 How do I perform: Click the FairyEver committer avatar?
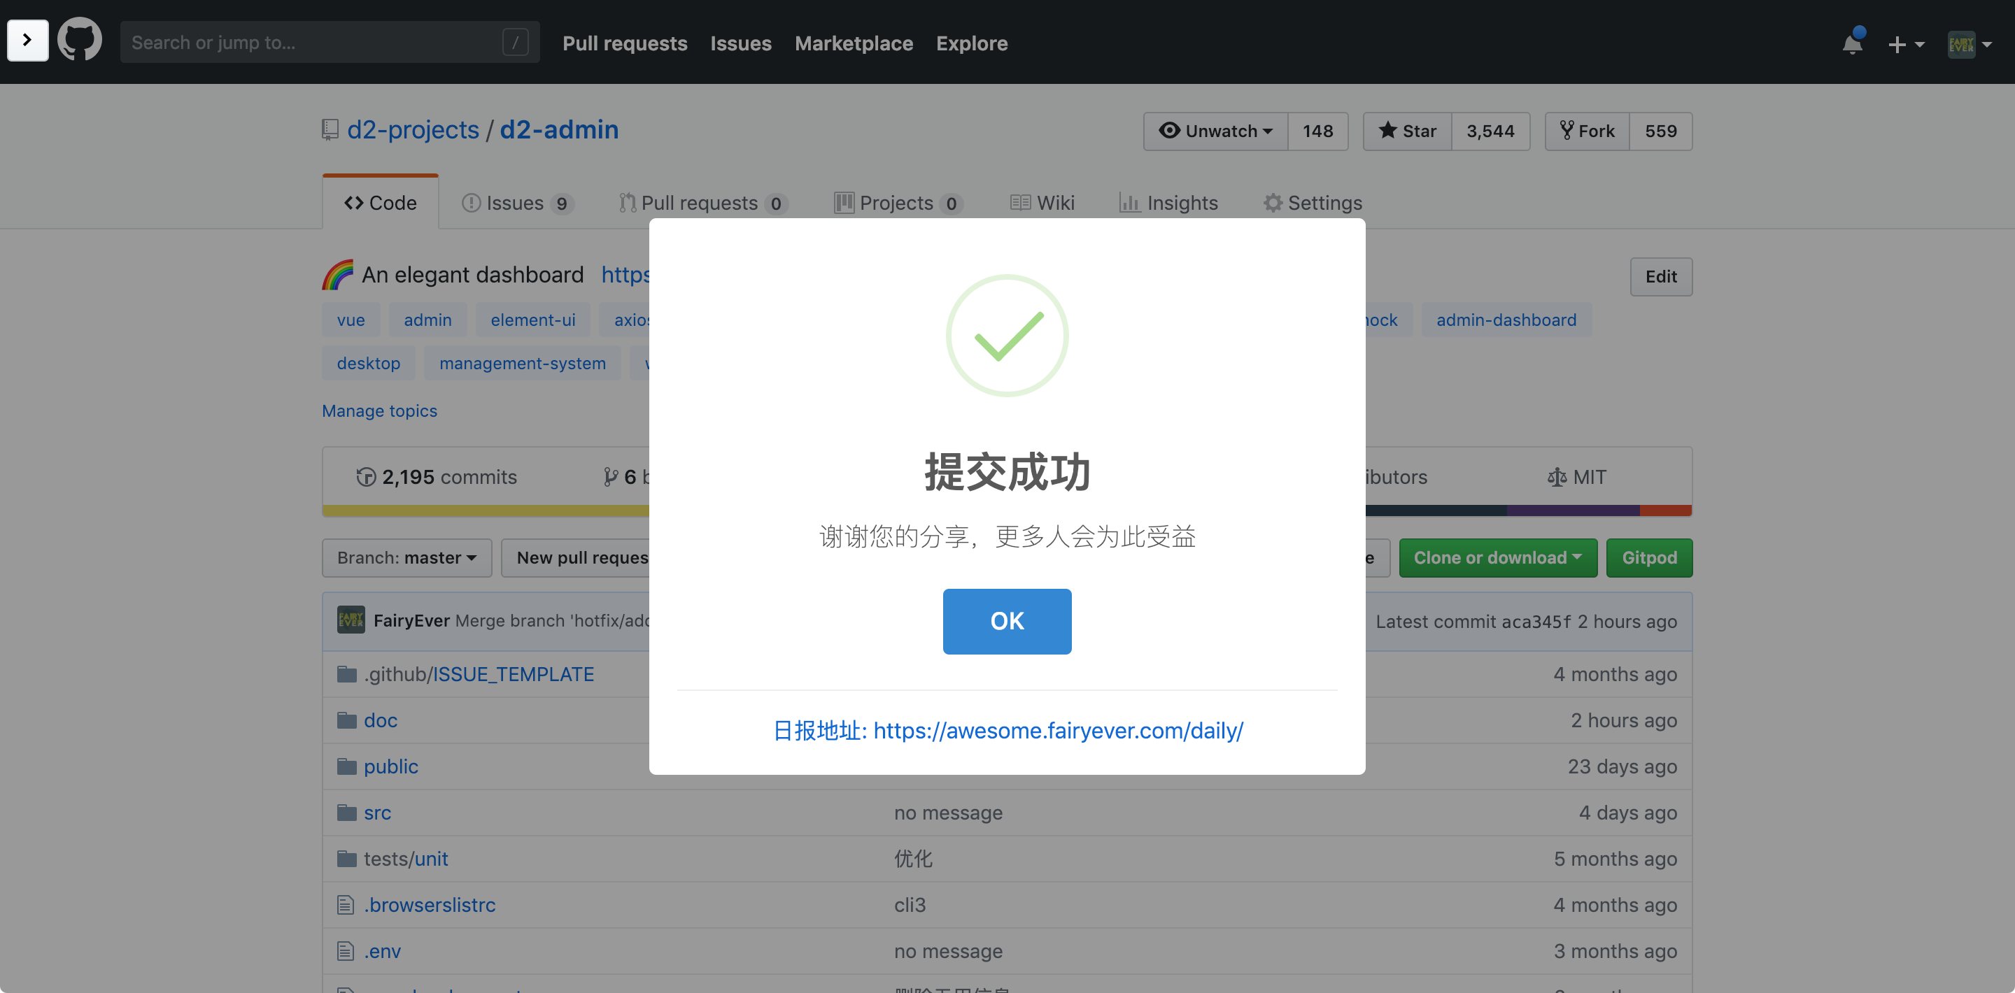(351, 621)
